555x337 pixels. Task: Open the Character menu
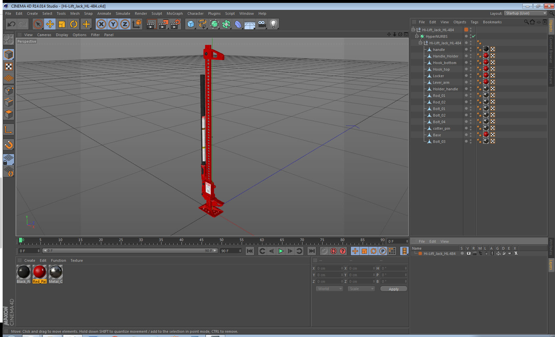195,13
